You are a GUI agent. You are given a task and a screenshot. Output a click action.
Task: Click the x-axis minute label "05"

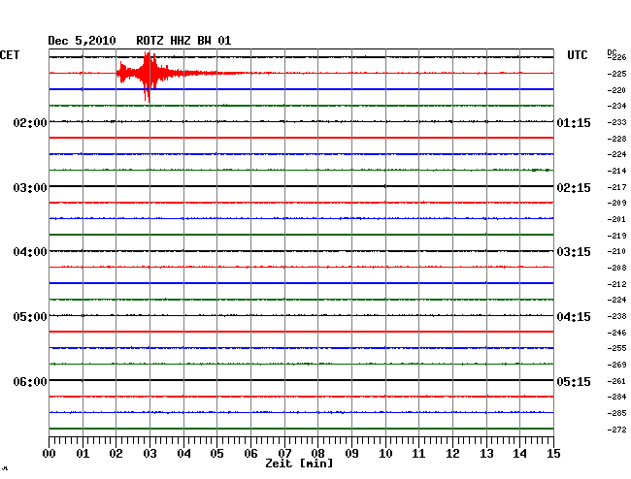pyautogui.click(x=216, y=454)
